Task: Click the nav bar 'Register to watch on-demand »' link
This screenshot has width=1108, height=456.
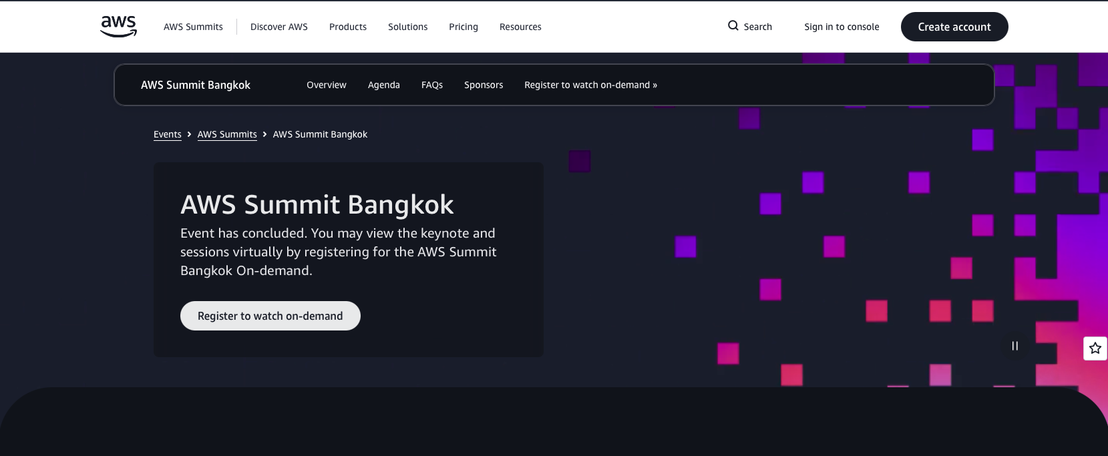Action: click(x=590, y=85)
